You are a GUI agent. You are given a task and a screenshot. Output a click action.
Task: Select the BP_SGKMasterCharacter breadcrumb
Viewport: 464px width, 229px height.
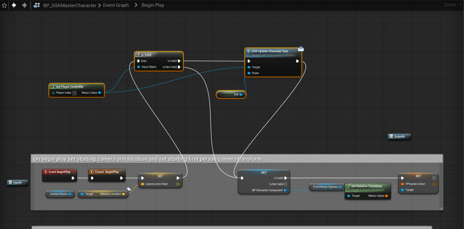coord(69,5)
